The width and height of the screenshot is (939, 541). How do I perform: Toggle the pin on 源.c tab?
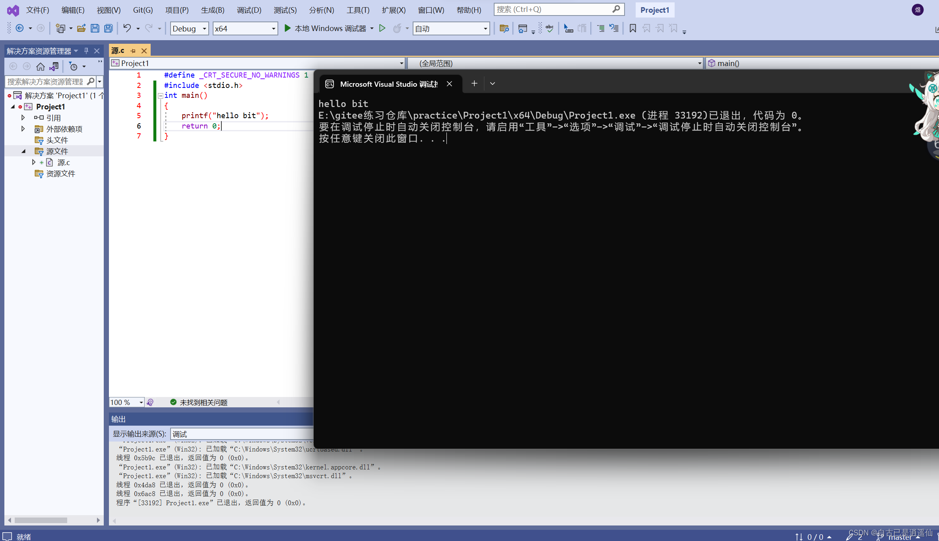coord(133,51)
